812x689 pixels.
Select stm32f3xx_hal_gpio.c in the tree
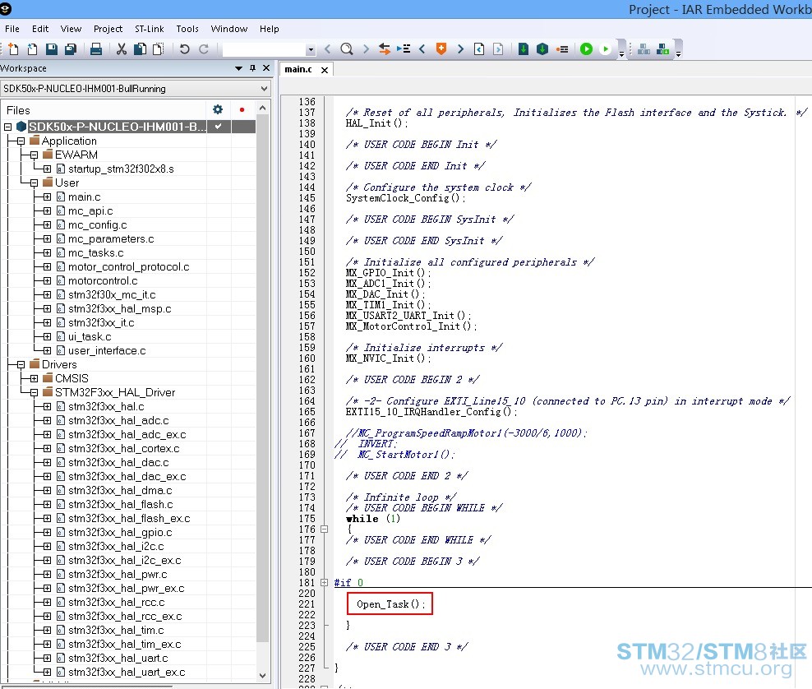coord(120,533)
